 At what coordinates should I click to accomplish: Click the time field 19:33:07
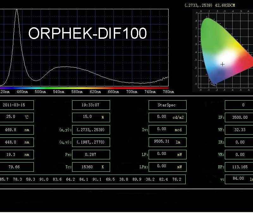tap(91, 105)
